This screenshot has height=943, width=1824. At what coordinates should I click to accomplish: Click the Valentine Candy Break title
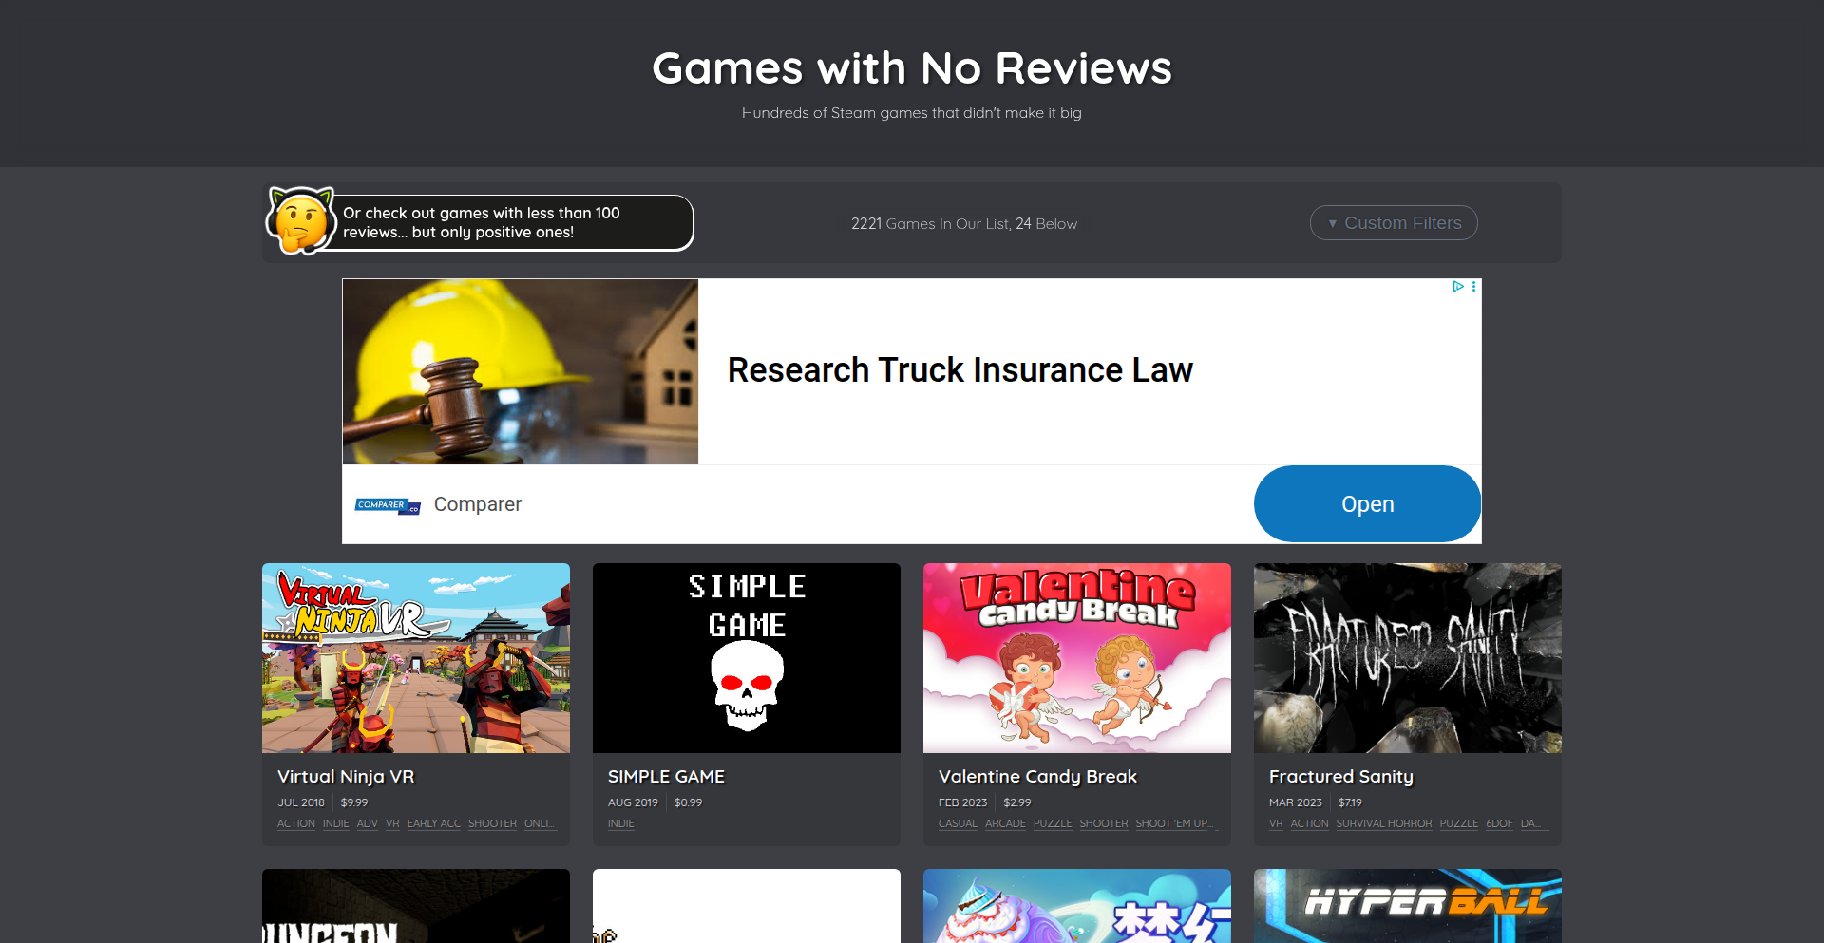click(1037, 776)
